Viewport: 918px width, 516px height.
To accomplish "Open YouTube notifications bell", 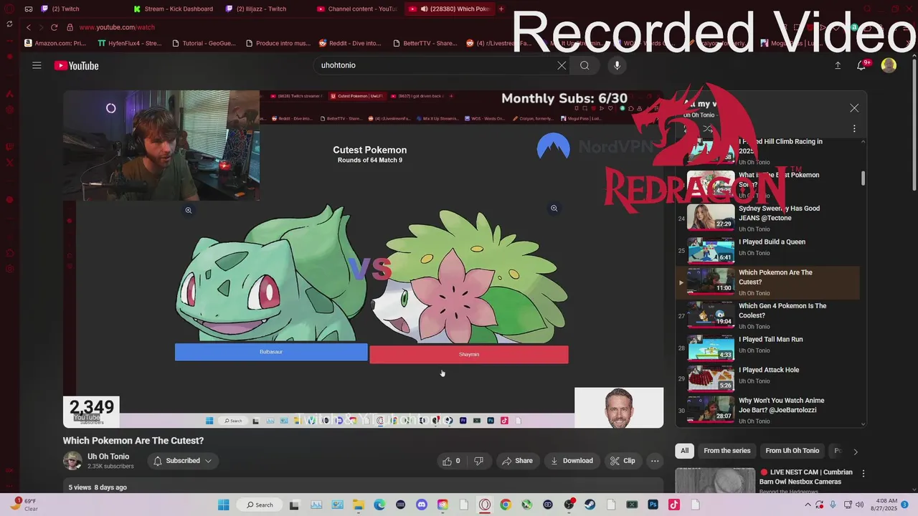I will (x=863, y=65).
